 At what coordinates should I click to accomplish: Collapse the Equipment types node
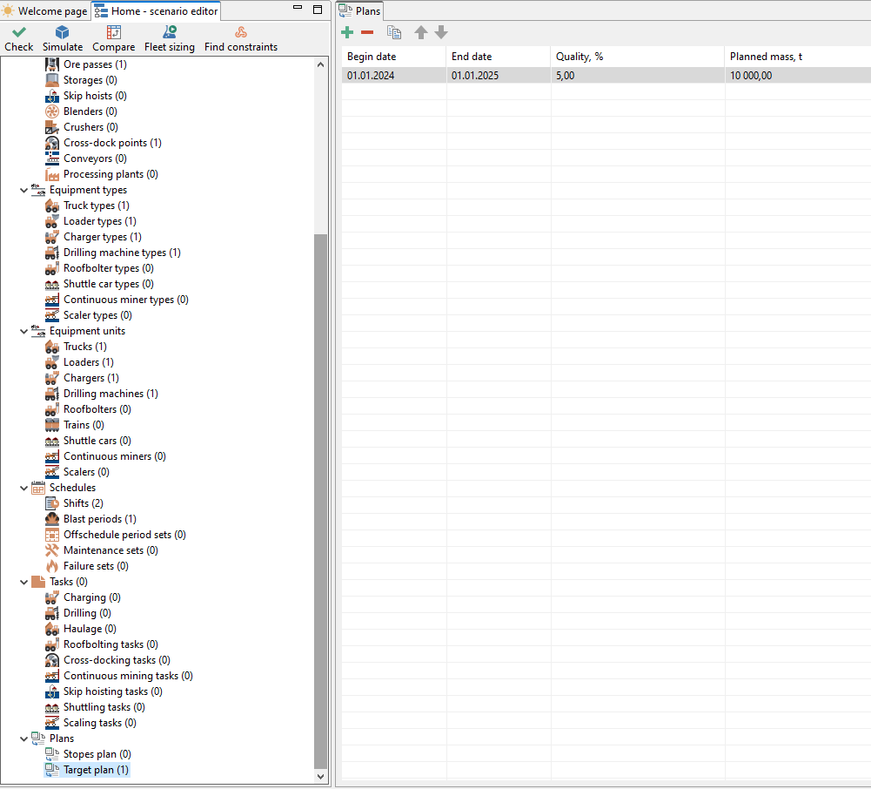23,190
